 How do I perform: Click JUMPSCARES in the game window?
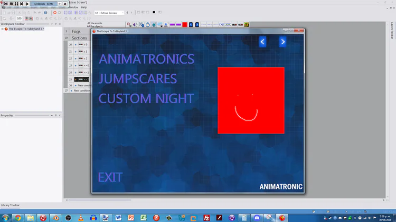(x=138, y=79)
